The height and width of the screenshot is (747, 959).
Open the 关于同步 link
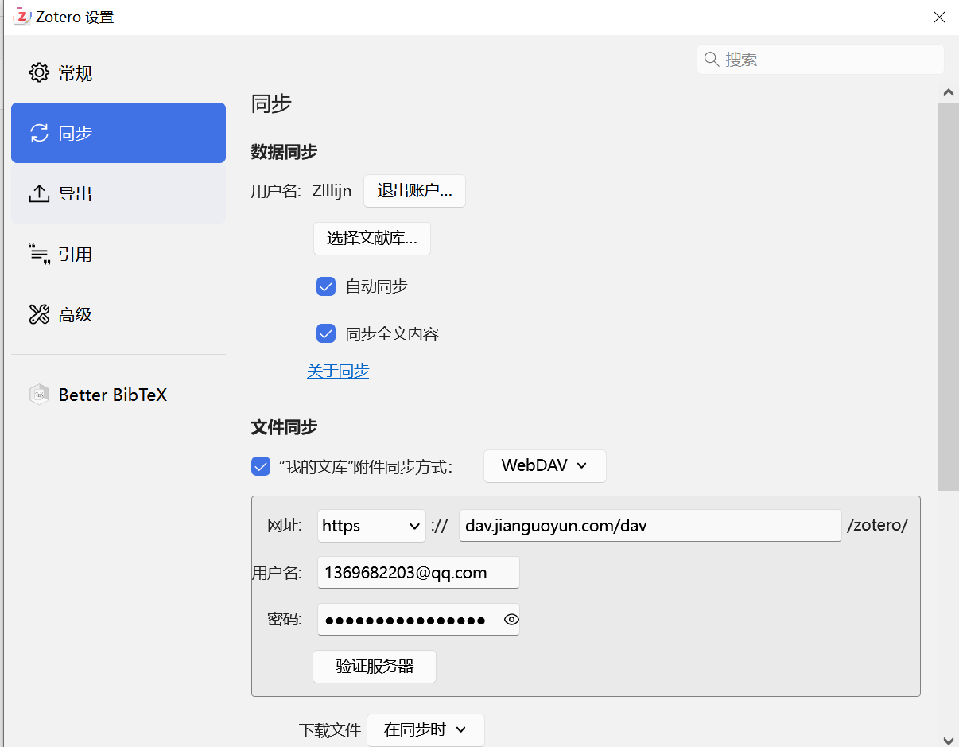338,371
